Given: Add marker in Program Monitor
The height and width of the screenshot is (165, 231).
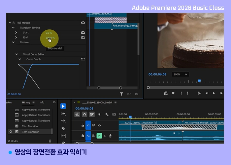Looking at the screenshot, I should [x=173, y=93].
